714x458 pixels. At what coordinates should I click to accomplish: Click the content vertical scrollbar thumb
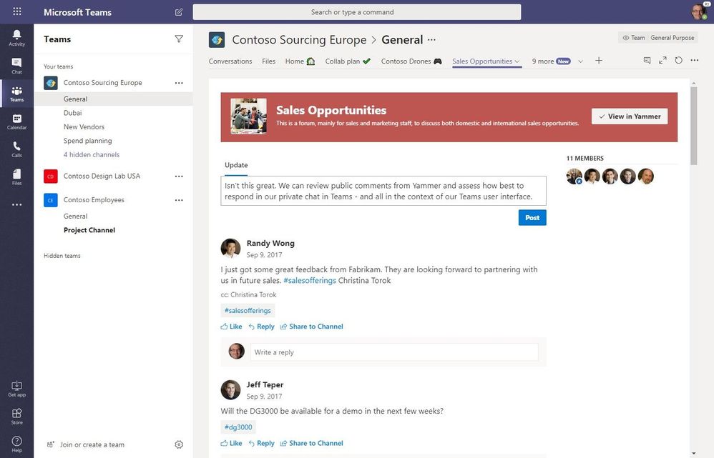693,126
